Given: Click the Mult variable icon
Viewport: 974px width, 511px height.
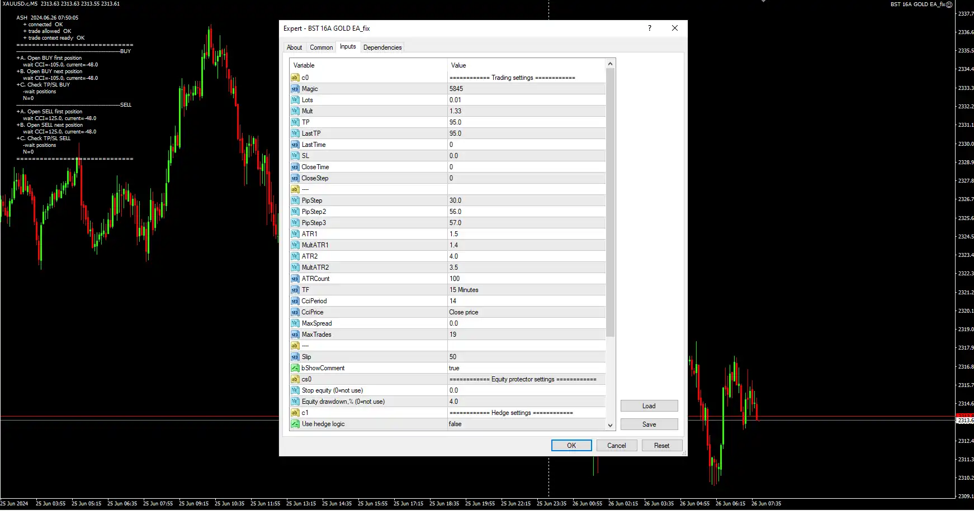Looking at the screenshot, I should click(x=295, y=111).
